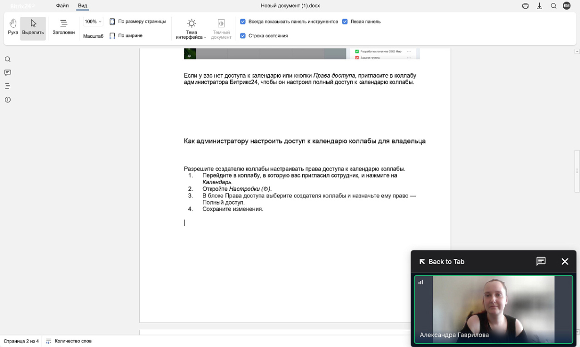Click Fit to page (По размеру страницы)
The image size is (580, 347).
coord(138,22)
